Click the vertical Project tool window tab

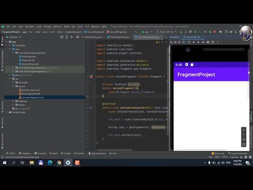pyautogui.click(x=2, y=41)
